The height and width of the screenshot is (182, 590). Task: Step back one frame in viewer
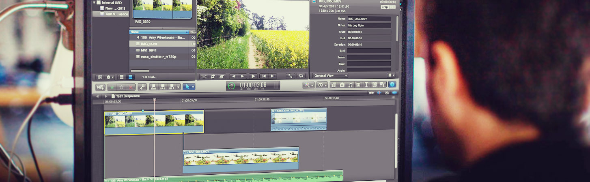(233, 76)
